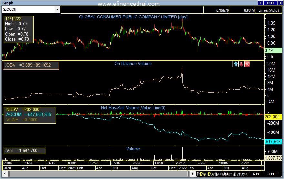This screenshot has width=284, height=179.
Task: Click the .ACCUM =-547,503,256 legend line
Action: click(28, 114)
